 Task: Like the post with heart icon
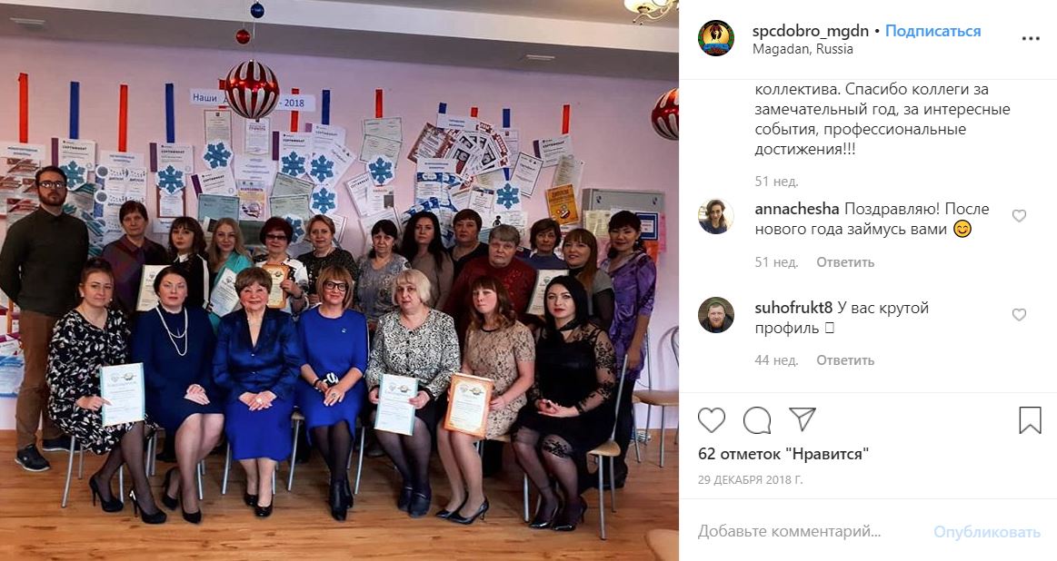click(712, 420)
